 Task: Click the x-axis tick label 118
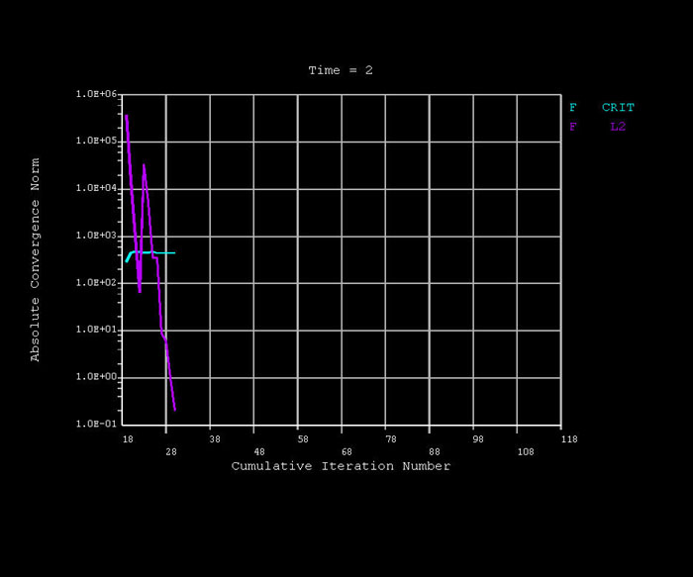point(569,439)
